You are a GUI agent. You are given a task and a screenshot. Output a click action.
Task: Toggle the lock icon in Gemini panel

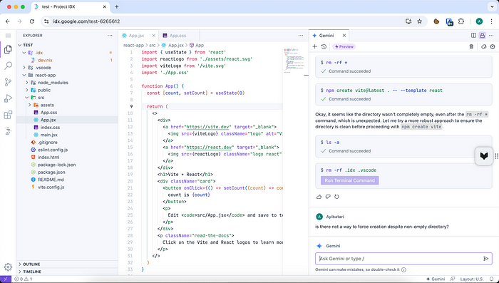tap(483, 36)
